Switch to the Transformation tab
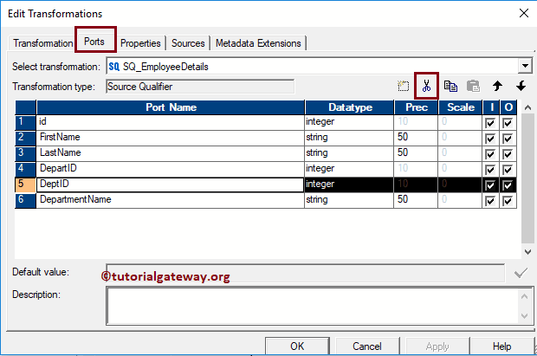 (x=42, y=43)
